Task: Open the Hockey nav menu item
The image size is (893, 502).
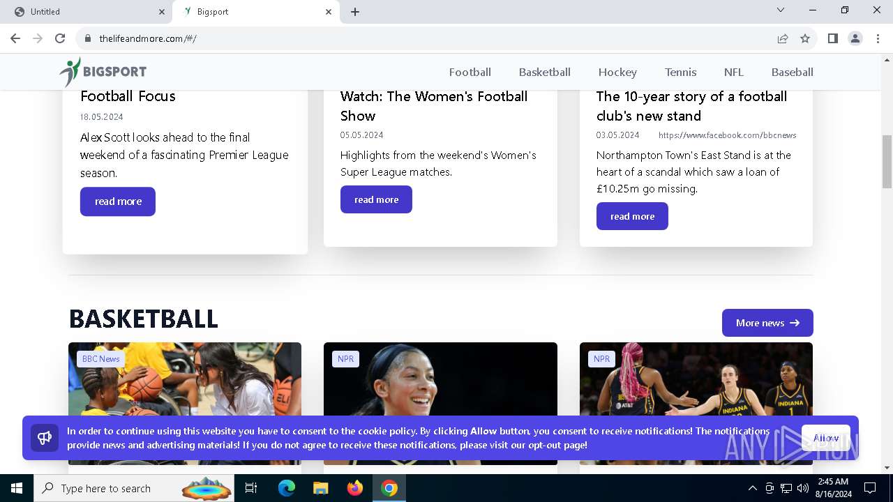Action: tap(617, 72)
